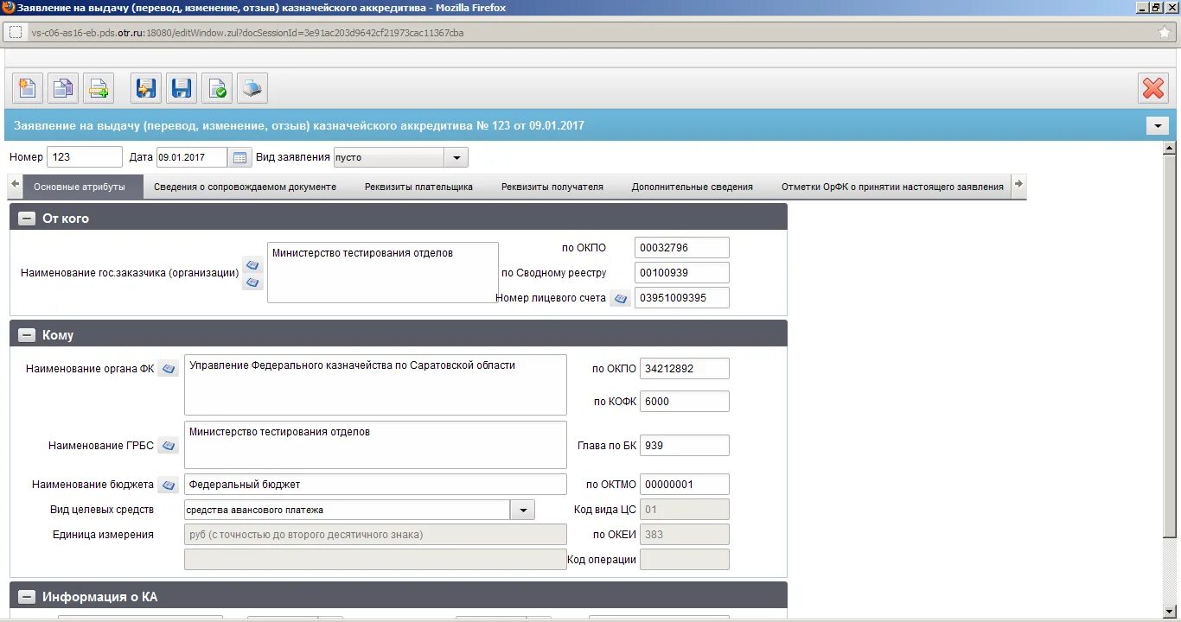The height and width of the screenshot is (622, 1181).
Task: Collapse the Кому section
Action: tap(27, 335)
